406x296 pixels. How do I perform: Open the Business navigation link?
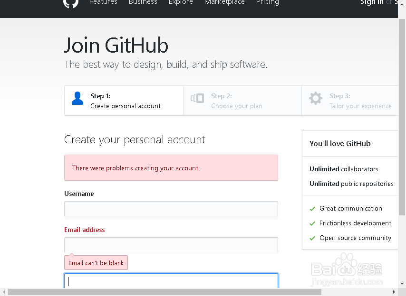[x=143, y=2]
